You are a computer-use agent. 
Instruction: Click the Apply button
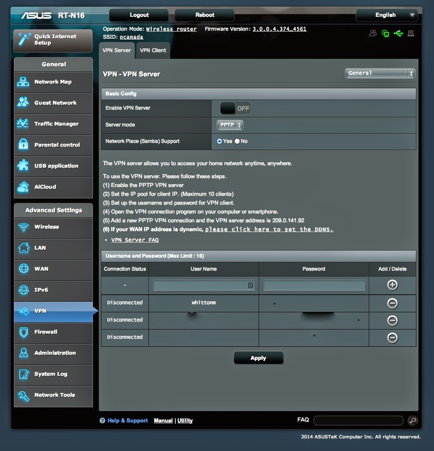pos(259,358)
